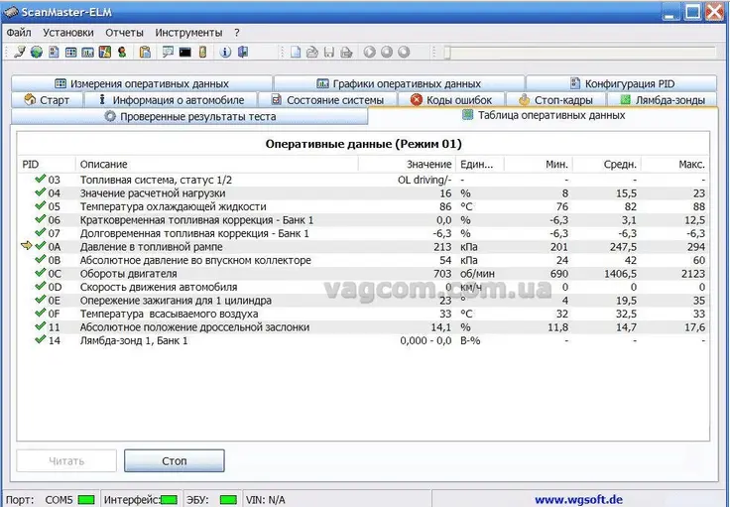The width and height of the screenshot is (730, 507).
Task: Click the blue info circle icon
Action: tap(225, 53)
